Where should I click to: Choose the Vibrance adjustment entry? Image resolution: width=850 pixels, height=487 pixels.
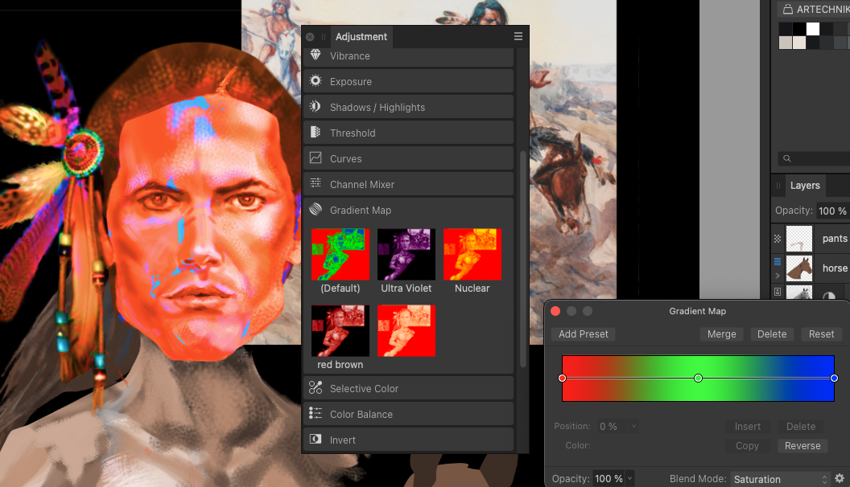coord(409,56)
